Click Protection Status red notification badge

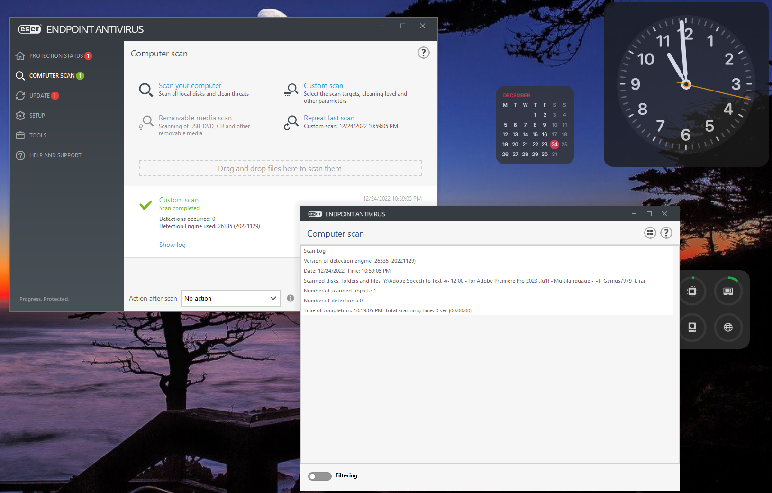tap(88, 56)
